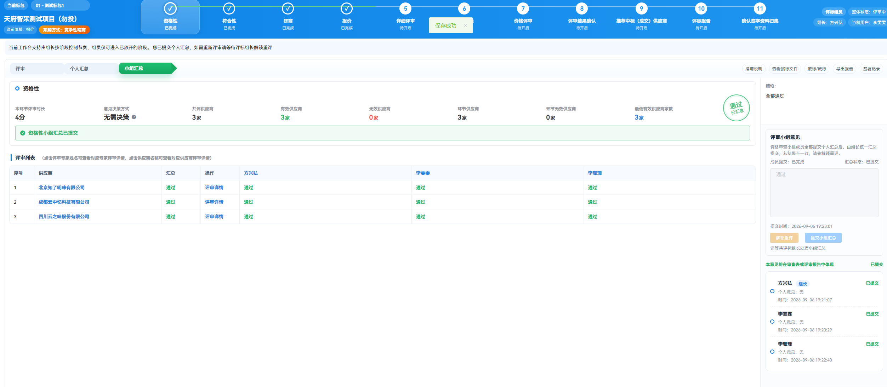Open expert 方兴弘 column header details
The image size is (887, 387).
click(x=251, y=173)
